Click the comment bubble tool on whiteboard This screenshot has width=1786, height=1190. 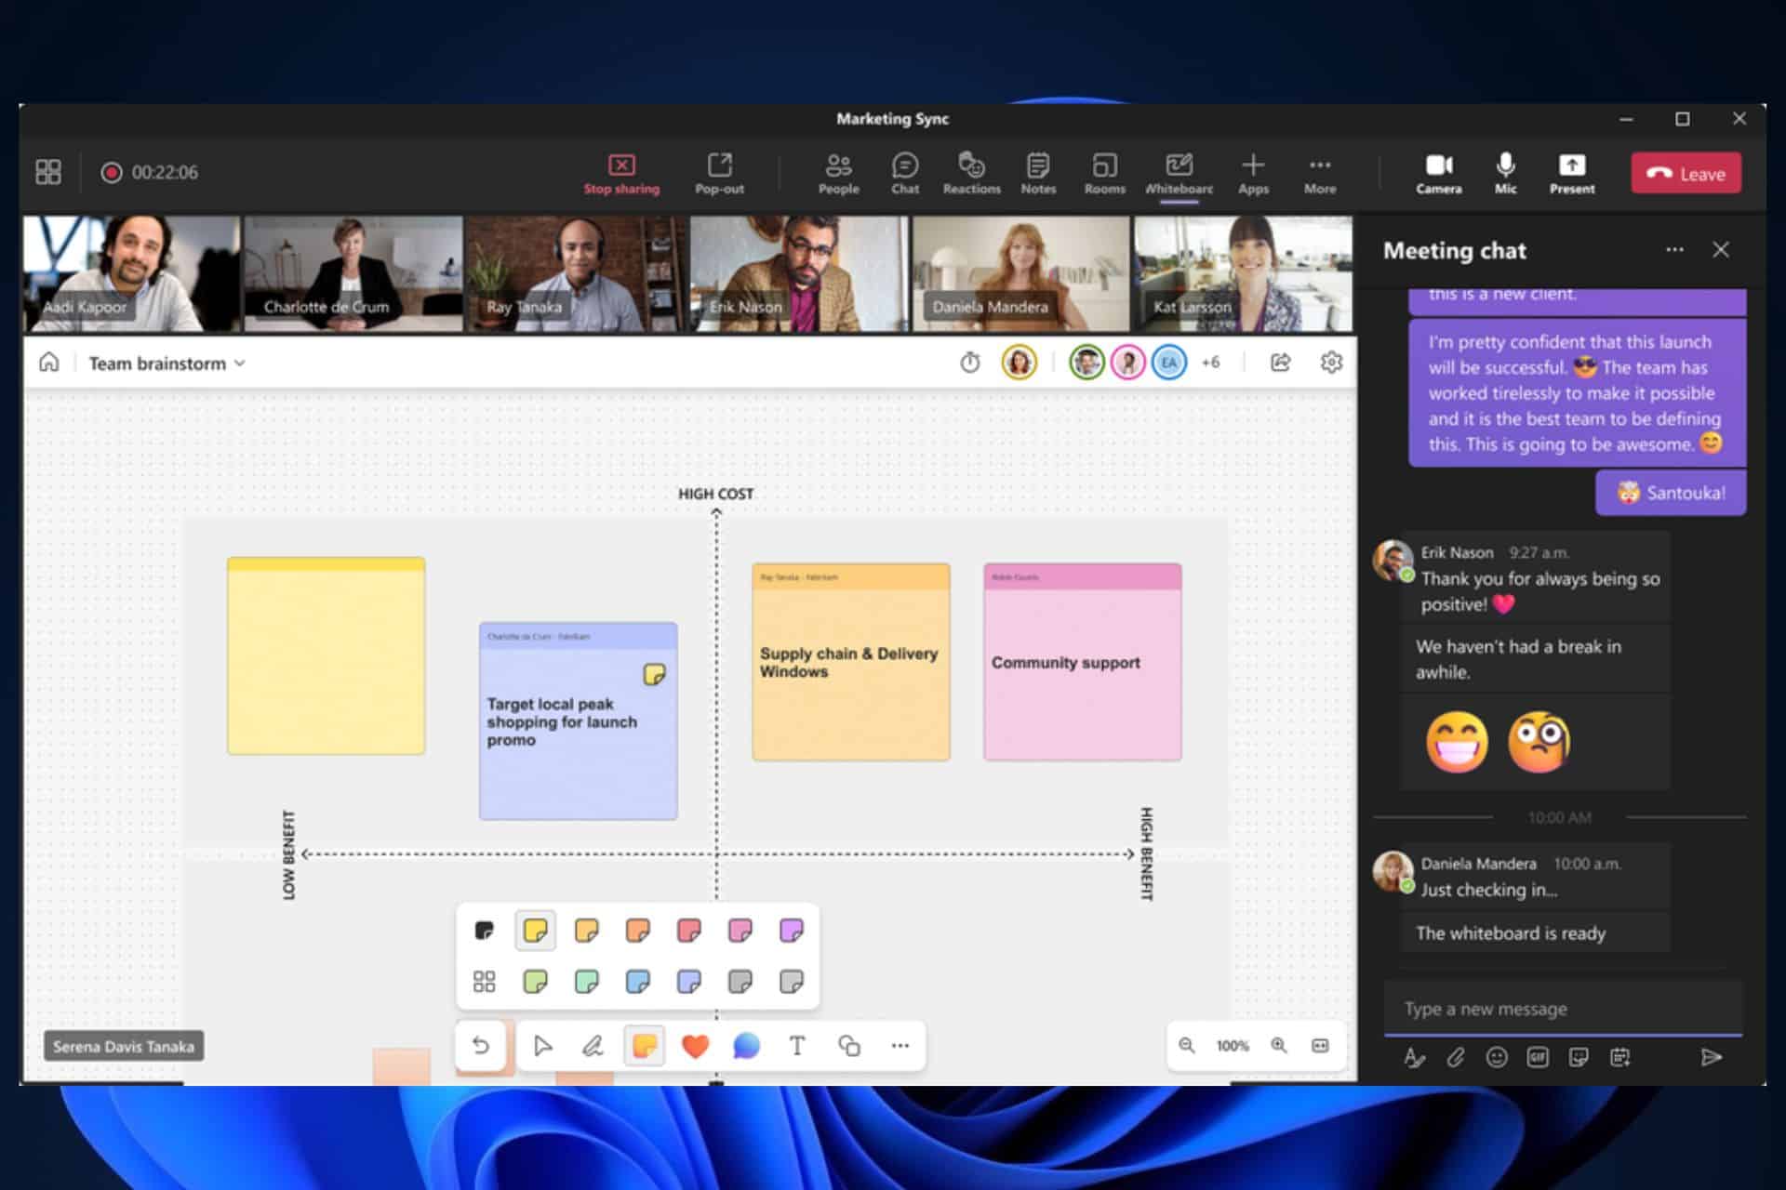[x=745, y=1047]
